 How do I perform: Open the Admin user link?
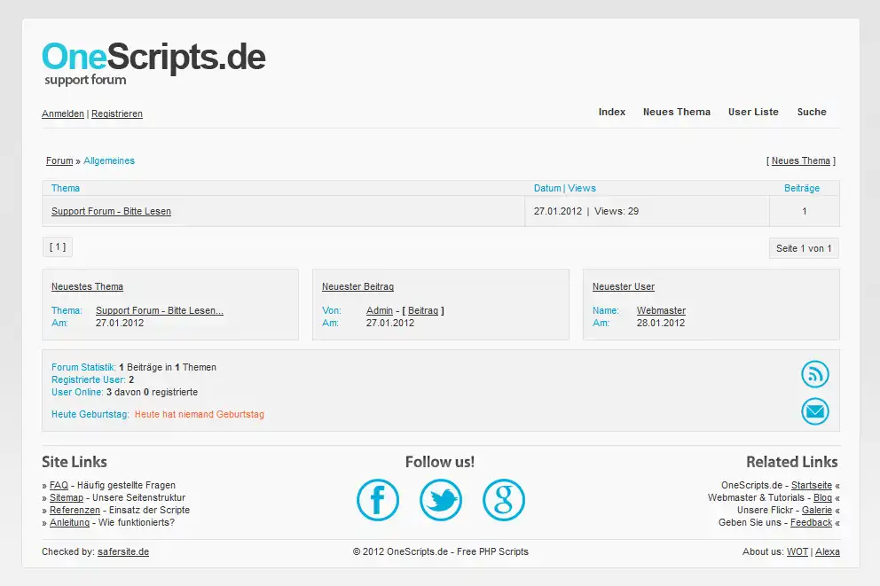point(380,310)
